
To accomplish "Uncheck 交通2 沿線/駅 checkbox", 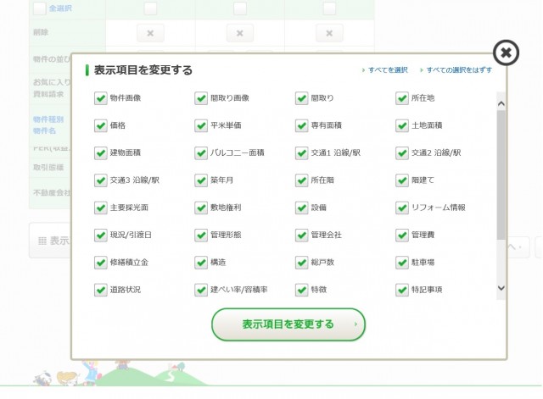I will click(x=402, y=152).
